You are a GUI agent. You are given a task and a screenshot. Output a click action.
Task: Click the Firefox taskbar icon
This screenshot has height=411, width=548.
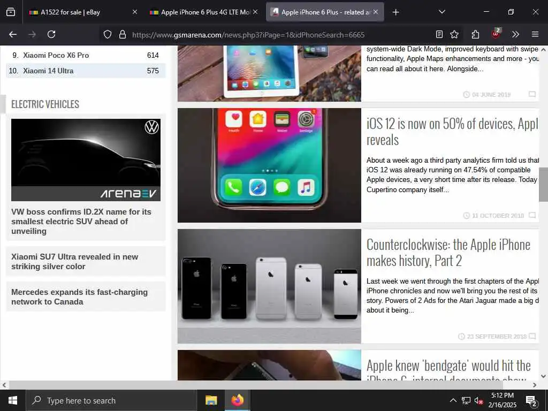tap(237, 400)
